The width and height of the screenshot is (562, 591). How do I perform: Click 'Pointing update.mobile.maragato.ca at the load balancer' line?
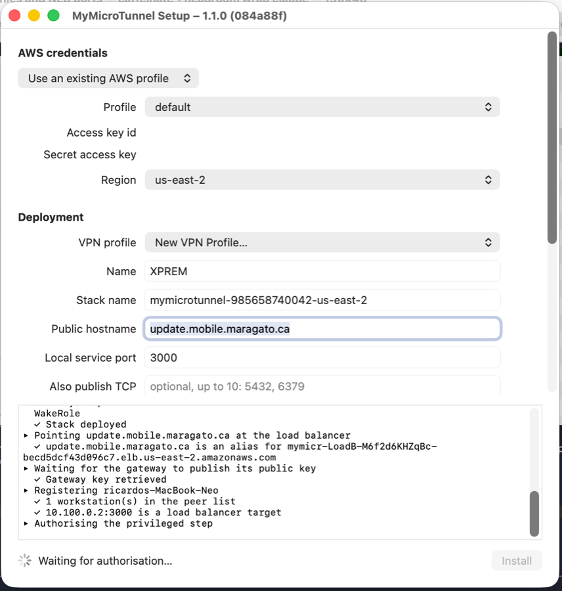tap(187, 435)
